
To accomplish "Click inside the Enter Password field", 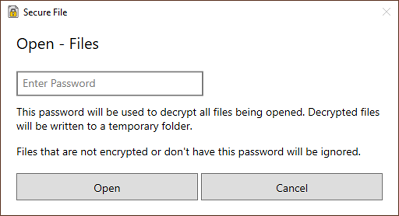I will pos(110,83).
